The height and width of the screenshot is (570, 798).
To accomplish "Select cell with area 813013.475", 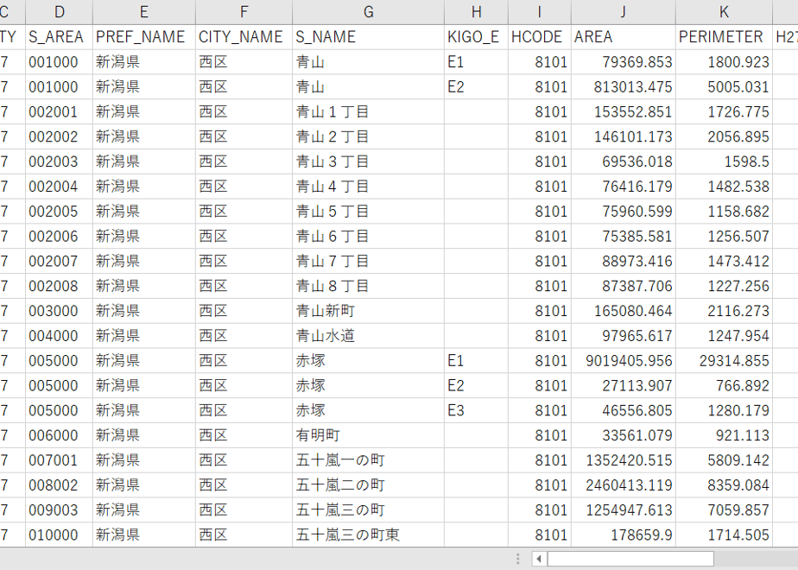I will coord(624,87).
